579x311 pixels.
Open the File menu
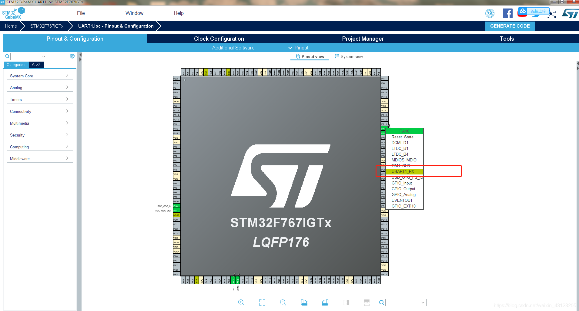pos(81,13)
